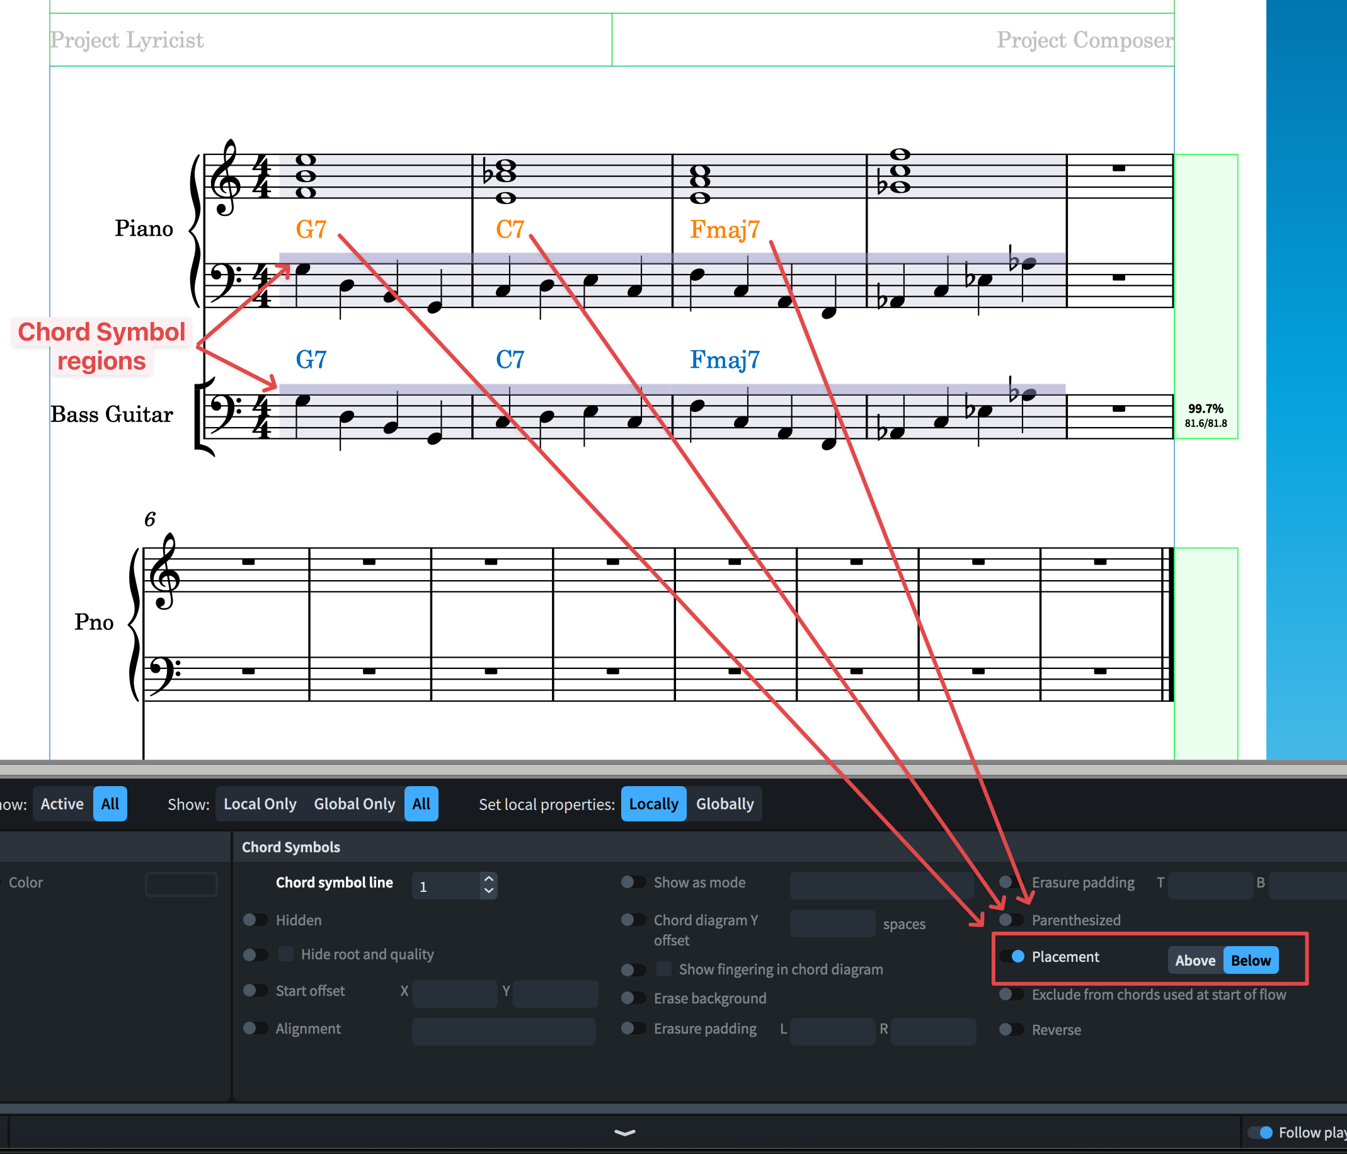Show only Active properties

point(62,804)
